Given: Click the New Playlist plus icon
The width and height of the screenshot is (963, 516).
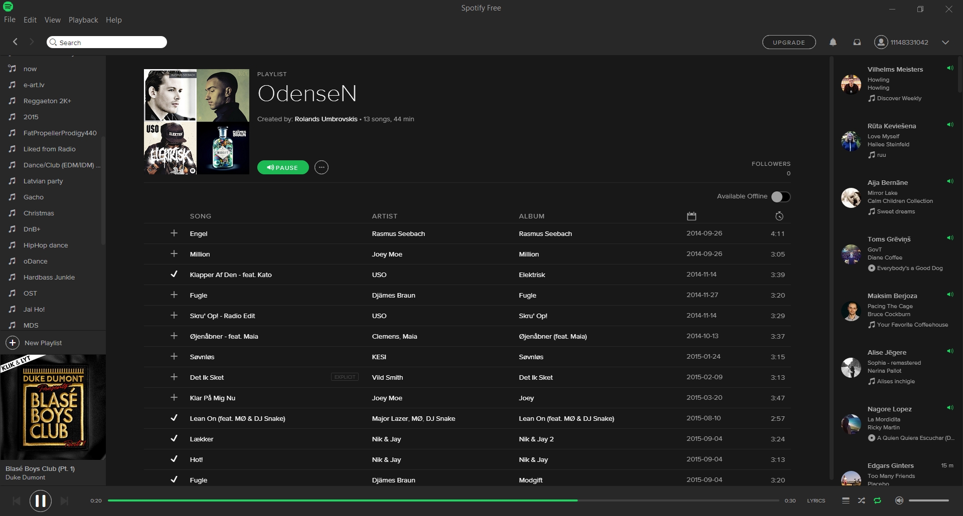Looking at the screenshot, I should [12, 343].
